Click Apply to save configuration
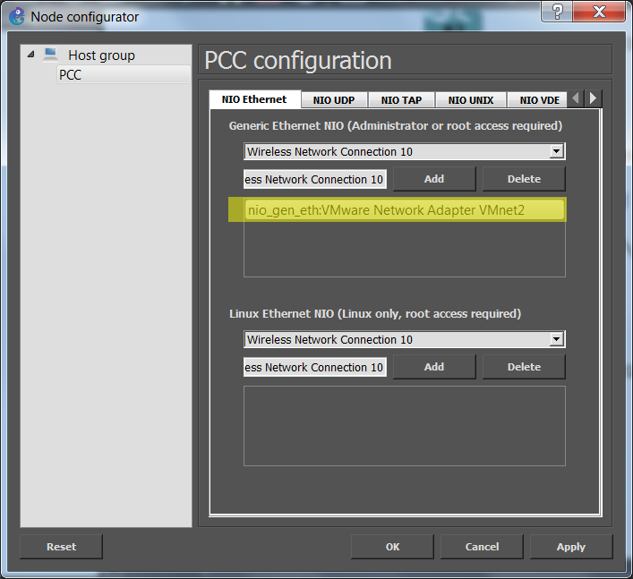 [x=570, y=547]
